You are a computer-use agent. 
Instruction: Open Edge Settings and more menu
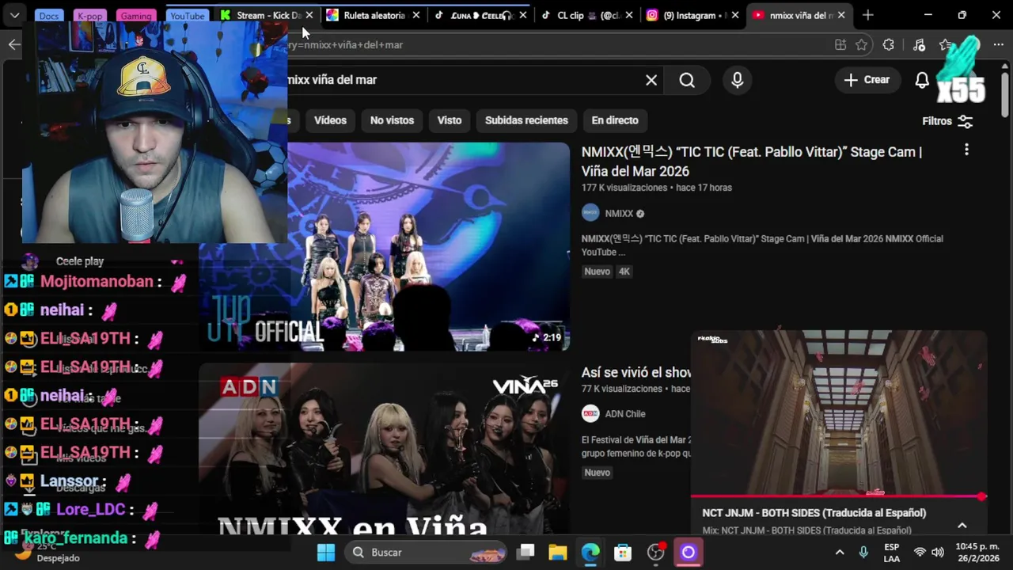[x=998, y=45]
